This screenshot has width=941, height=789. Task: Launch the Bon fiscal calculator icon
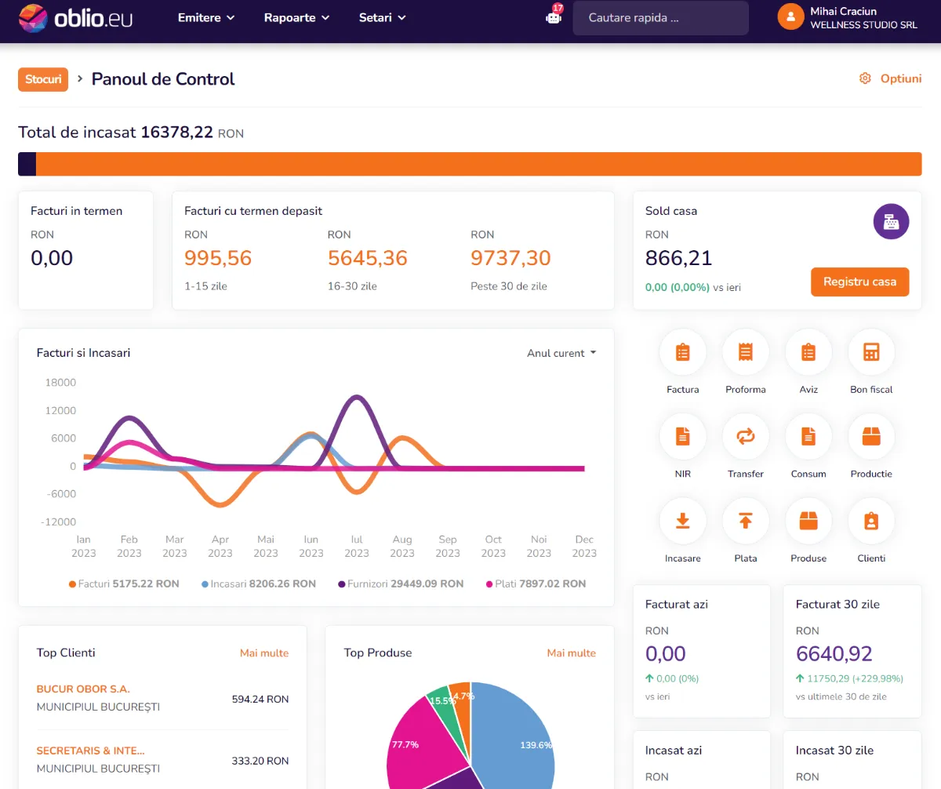pos(871,353)
